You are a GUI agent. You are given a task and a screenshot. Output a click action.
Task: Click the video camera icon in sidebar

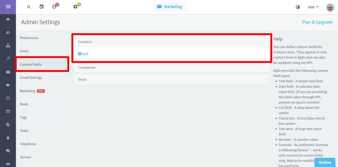8,85
